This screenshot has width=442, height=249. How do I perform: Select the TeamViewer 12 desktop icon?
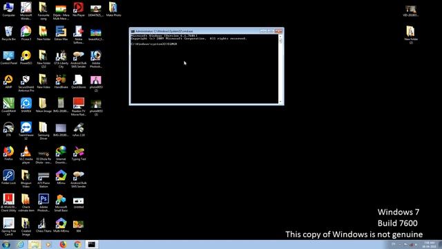[x=26, y=131]
